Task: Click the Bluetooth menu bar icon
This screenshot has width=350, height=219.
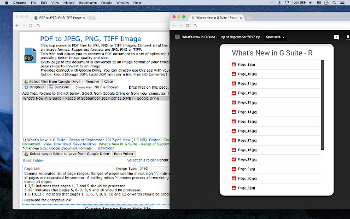Action: (279, 3)
